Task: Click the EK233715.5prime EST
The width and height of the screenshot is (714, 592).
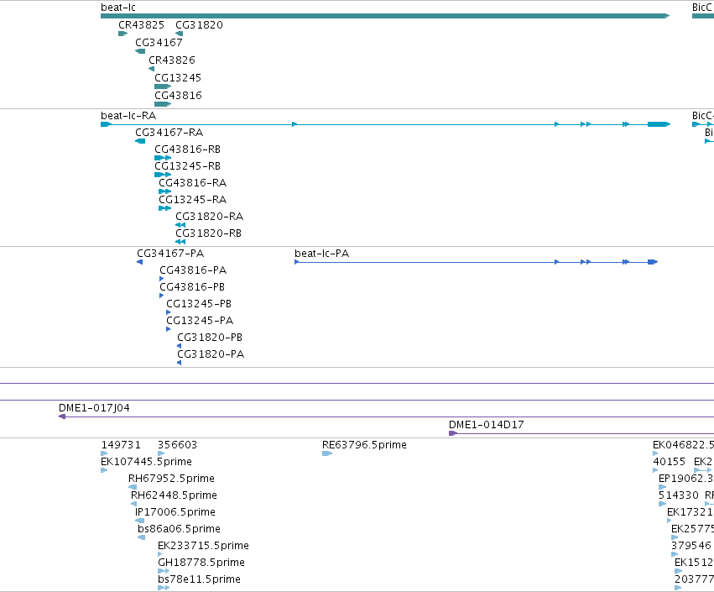Action: (x=159, y=554)
